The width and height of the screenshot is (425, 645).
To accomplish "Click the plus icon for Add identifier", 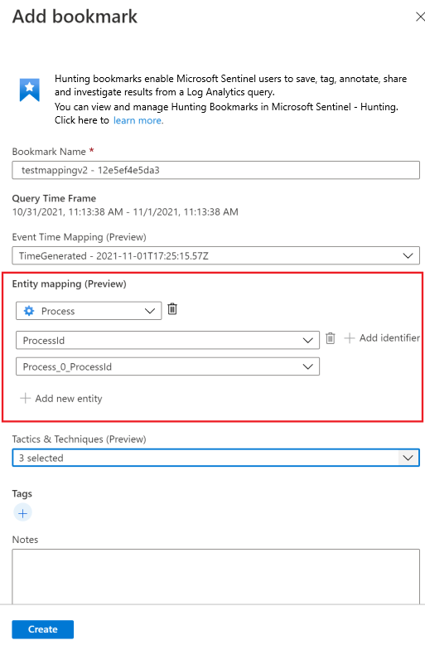I will [x=349, y=338].
